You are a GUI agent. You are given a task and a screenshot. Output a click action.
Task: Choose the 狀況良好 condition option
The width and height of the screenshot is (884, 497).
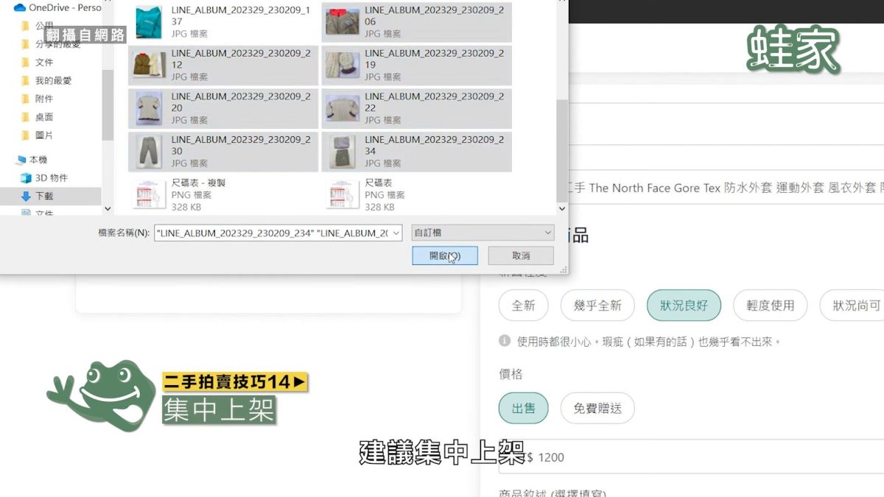click(684, 306)
